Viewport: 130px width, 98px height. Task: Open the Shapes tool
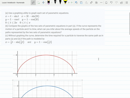coord(76,2)
